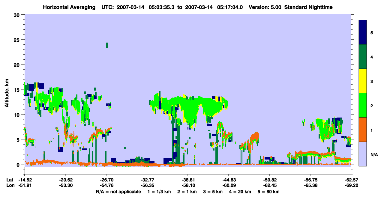Click latitude value -56.75
The width and height of the screenshot is (390, 200).
(x=310, y=180)
